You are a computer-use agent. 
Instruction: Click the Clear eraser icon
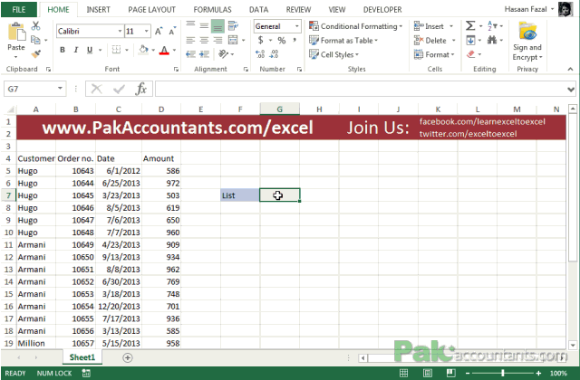(470, 54)
